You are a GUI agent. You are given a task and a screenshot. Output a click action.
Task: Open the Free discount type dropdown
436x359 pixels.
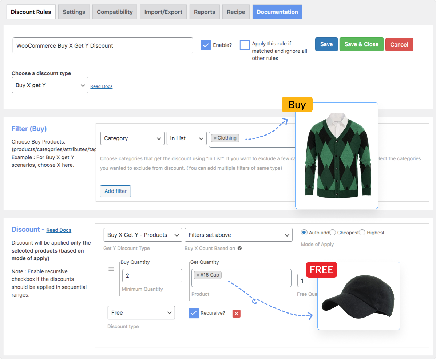[x=141, y=312]
